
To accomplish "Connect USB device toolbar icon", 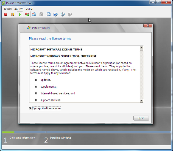I will [x=70, y=15].
